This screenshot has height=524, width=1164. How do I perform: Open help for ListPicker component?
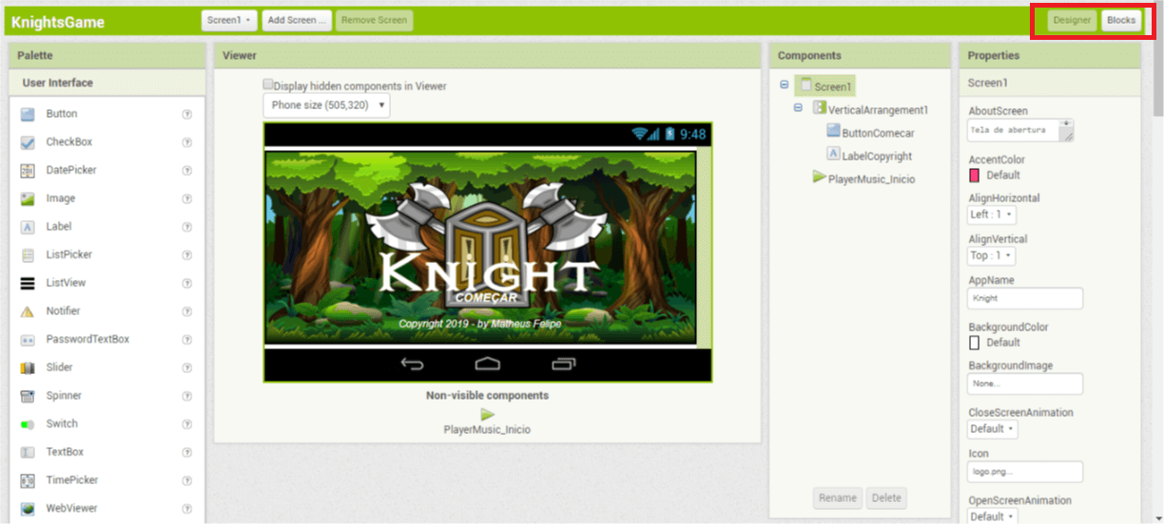(186, 255)
